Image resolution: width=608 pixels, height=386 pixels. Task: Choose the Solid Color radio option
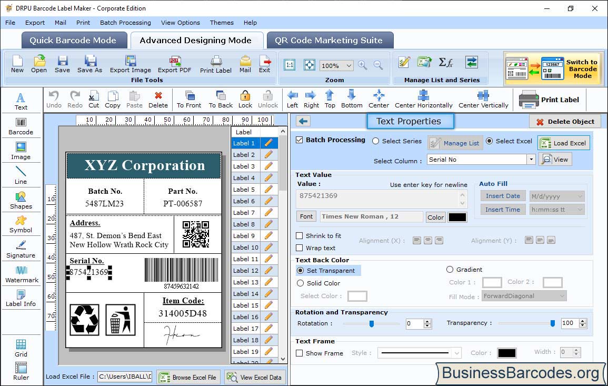300,283
